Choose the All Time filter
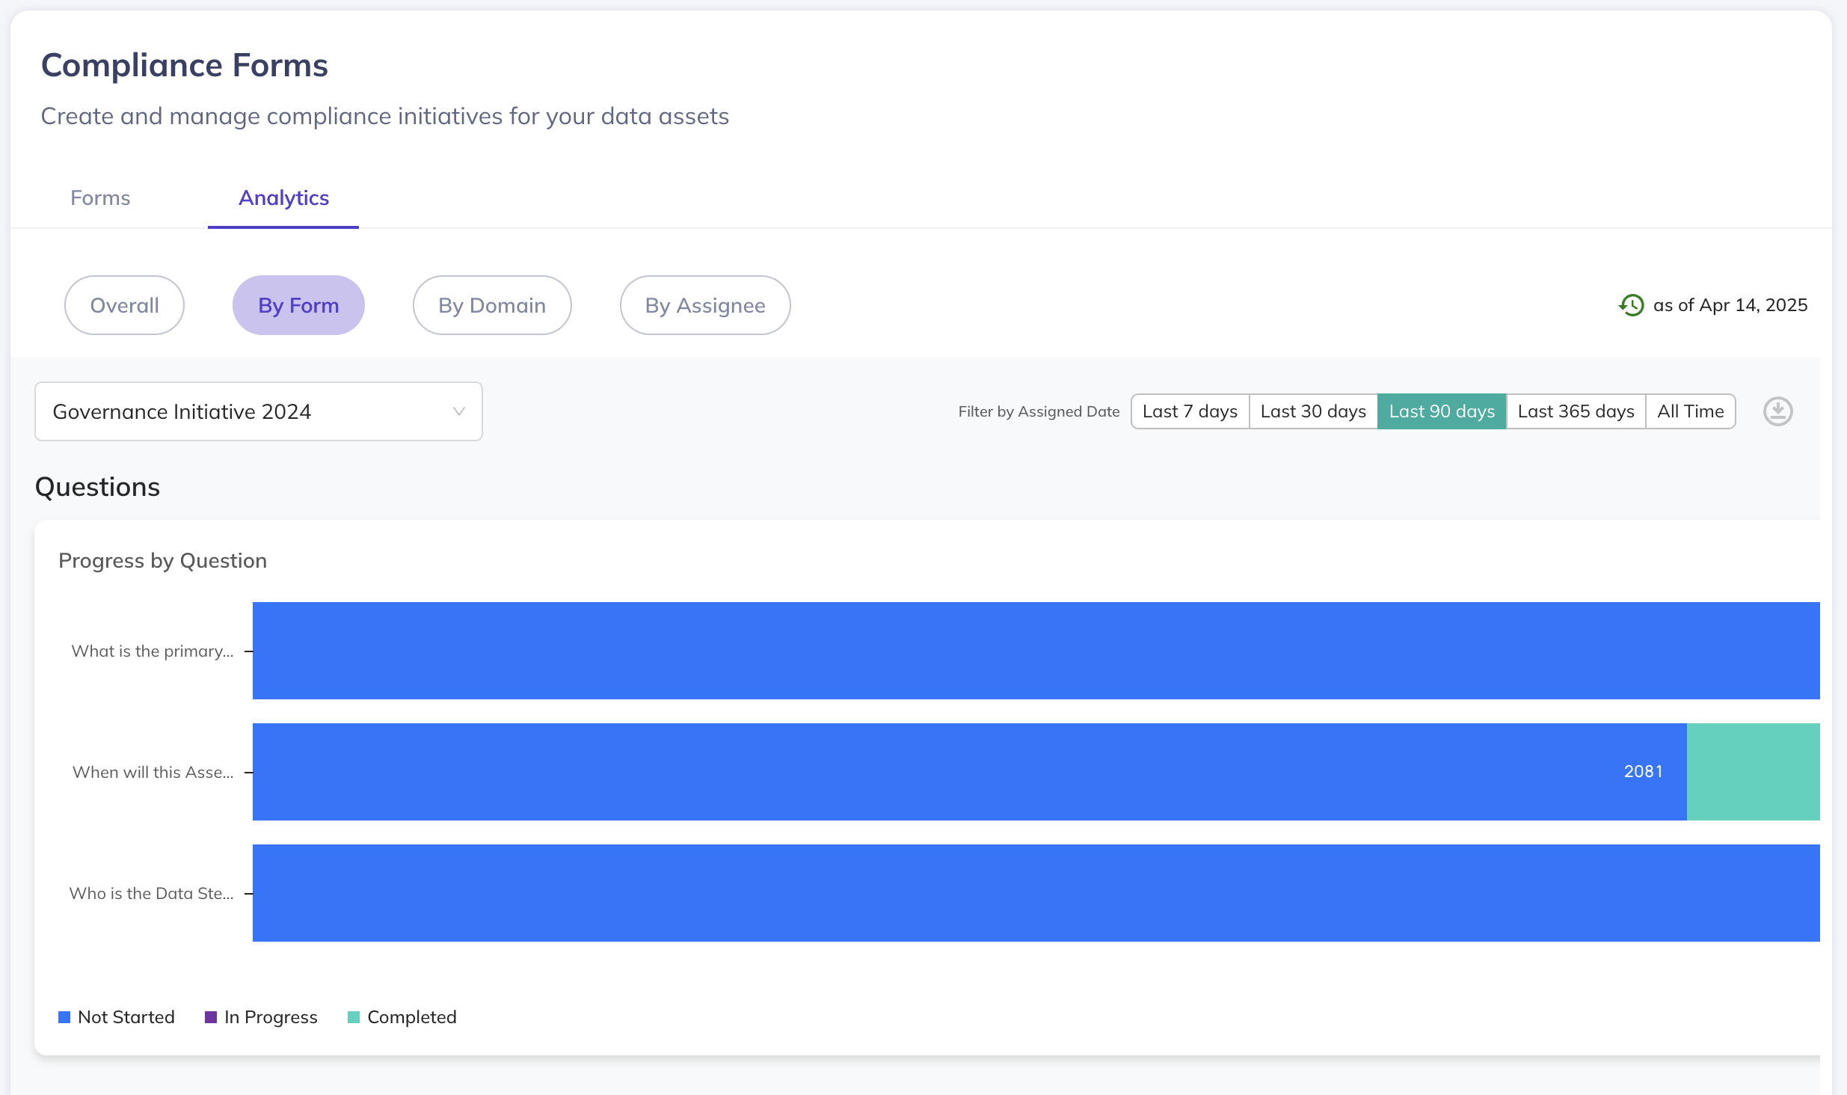 pos(1690,411)
